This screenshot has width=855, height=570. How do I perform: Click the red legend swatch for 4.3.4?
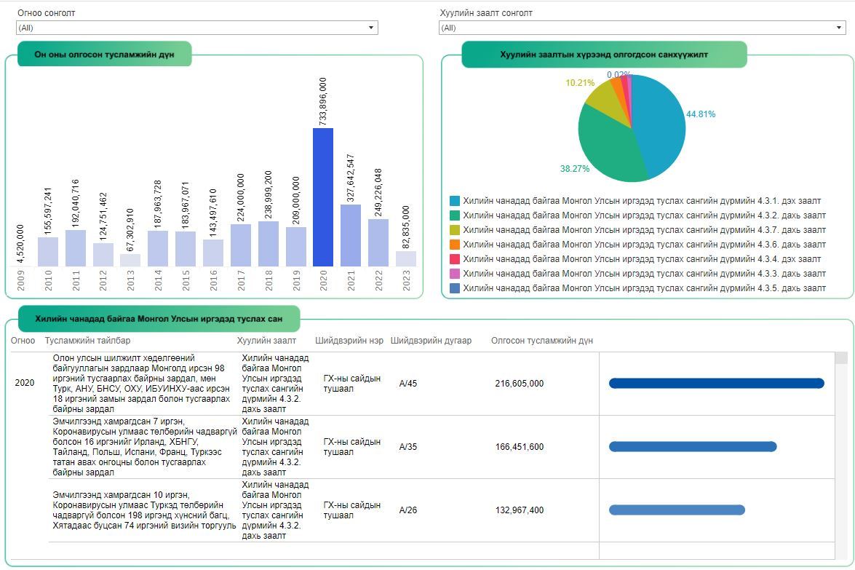pos(455,259)
